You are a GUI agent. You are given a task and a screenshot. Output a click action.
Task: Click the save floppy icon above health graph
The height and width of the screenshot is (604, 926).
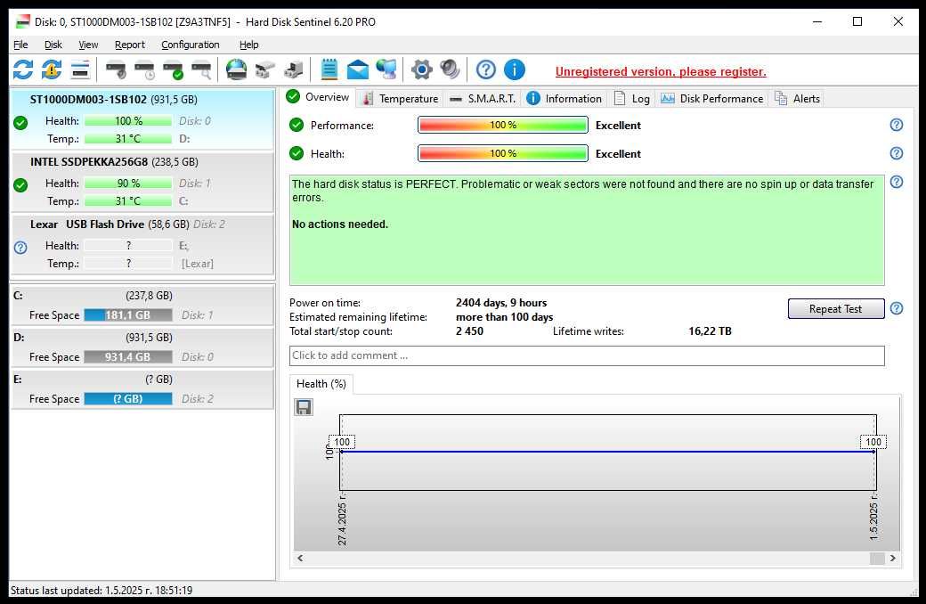tap(304, 407)
